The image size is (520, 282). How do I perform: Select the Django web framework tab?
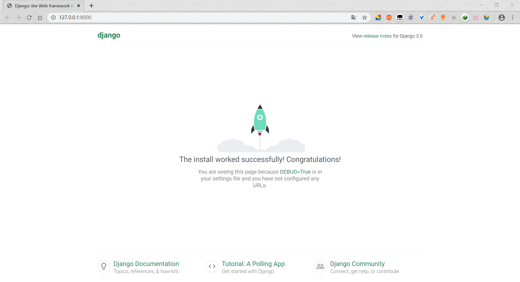pos(43,6)
